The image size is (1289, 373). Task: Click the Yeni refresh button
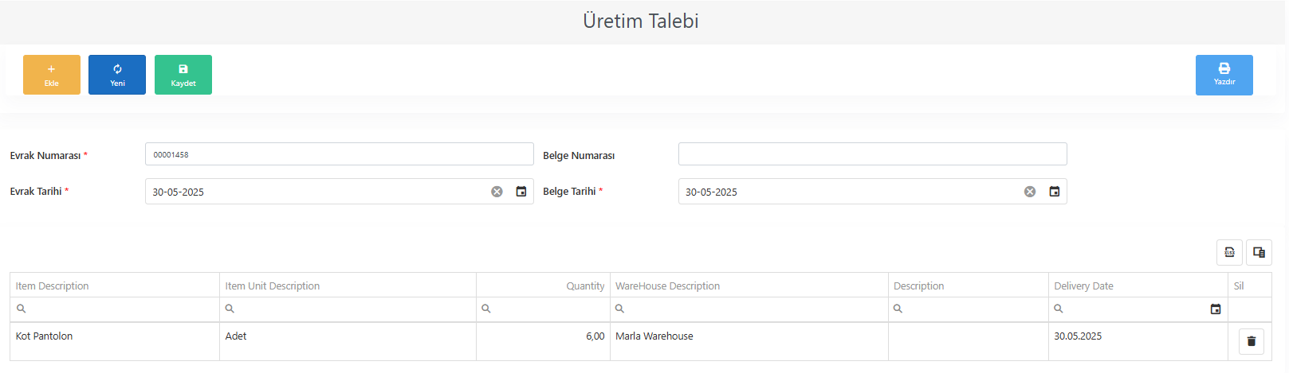117,75
